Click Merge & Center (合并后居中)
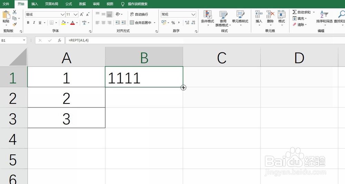Viewport: 345px width, 184px height. click(x=141, y=23)
